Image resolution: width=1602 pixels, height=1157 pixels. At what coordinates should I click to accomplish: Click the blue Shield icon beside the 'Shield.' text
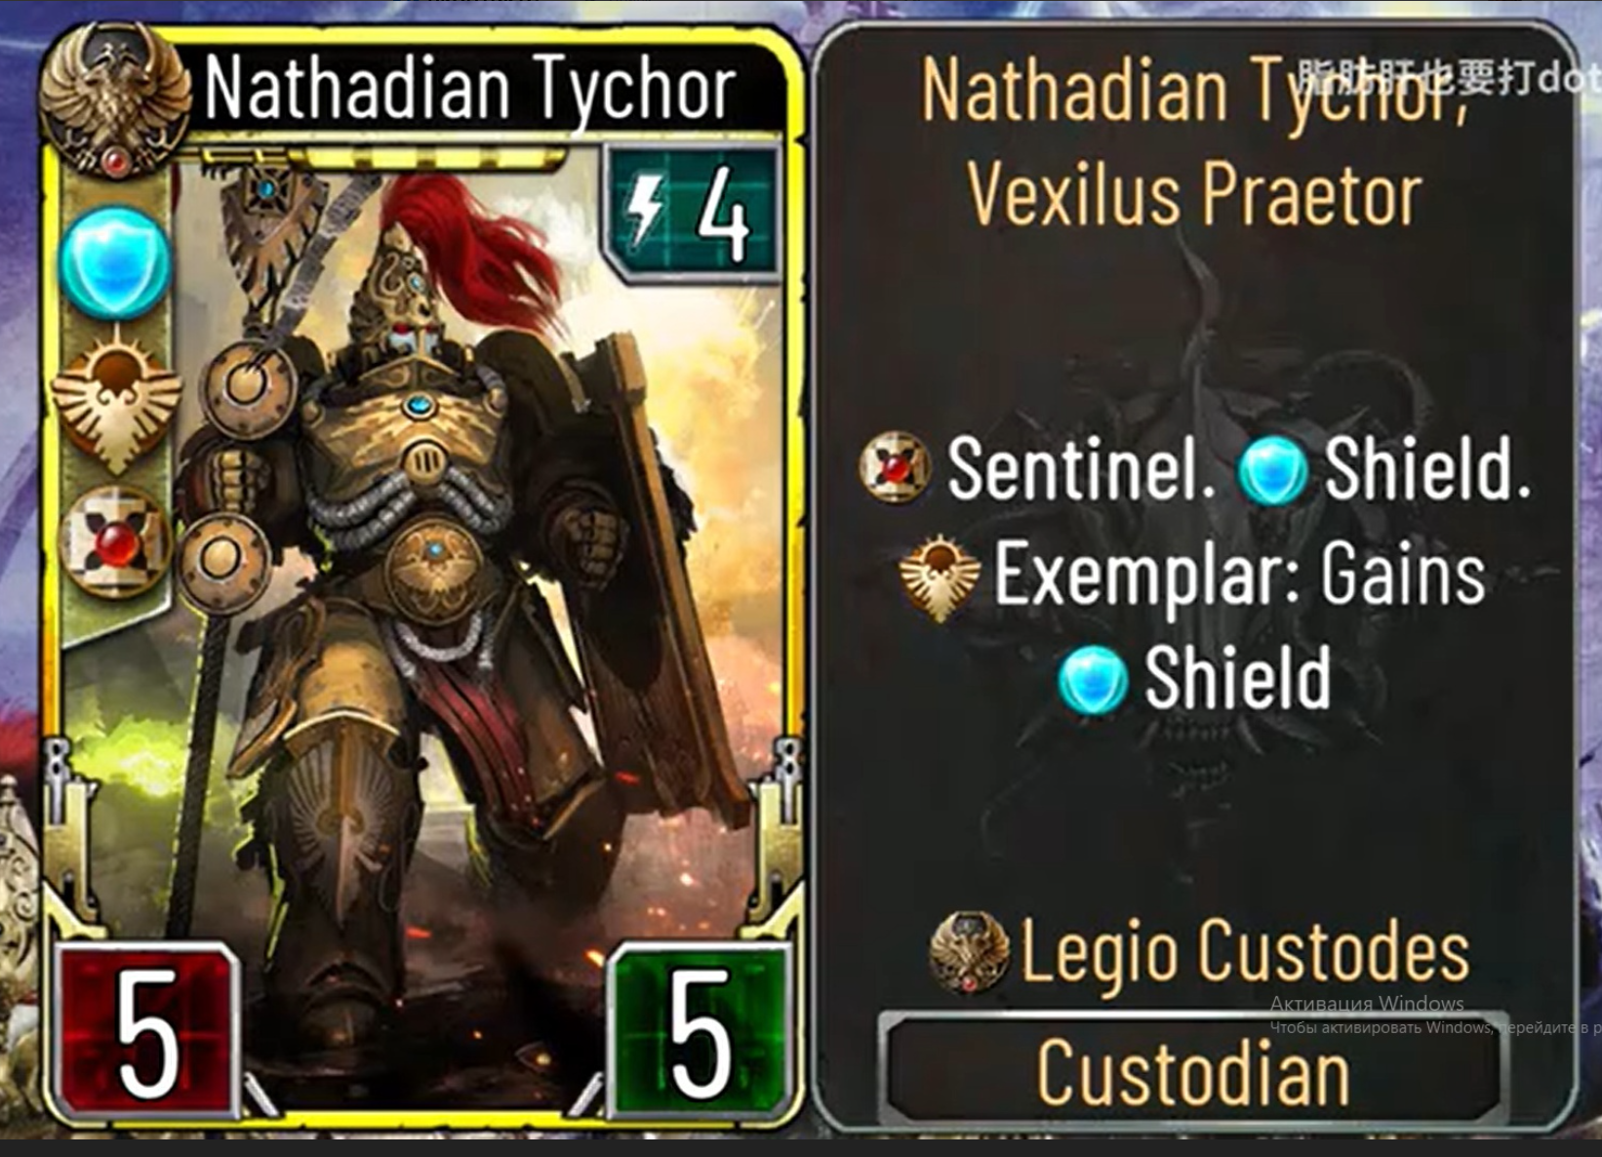(x=1272, y=469)
